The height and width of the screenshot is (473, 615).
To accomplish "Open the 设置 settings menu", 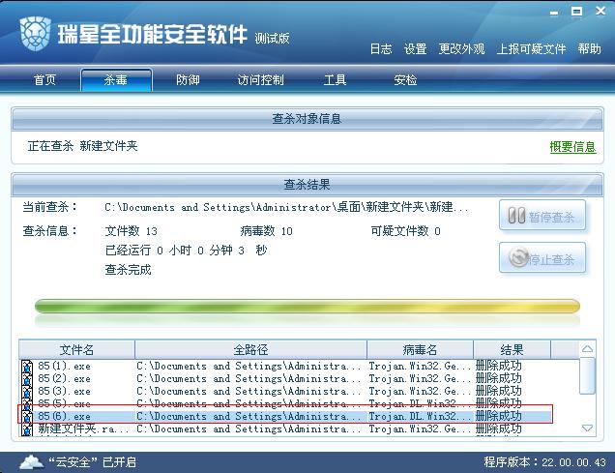I will click(x=416, y=49).
